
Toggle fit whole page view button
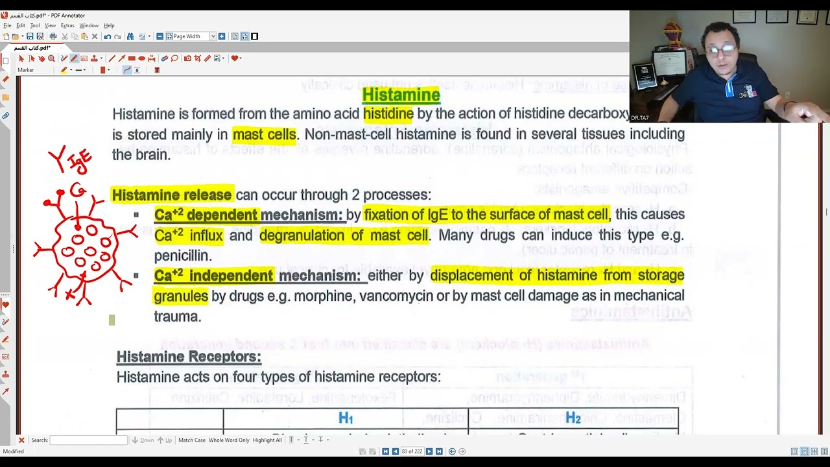pyautogui.click(x=235, y=36)
